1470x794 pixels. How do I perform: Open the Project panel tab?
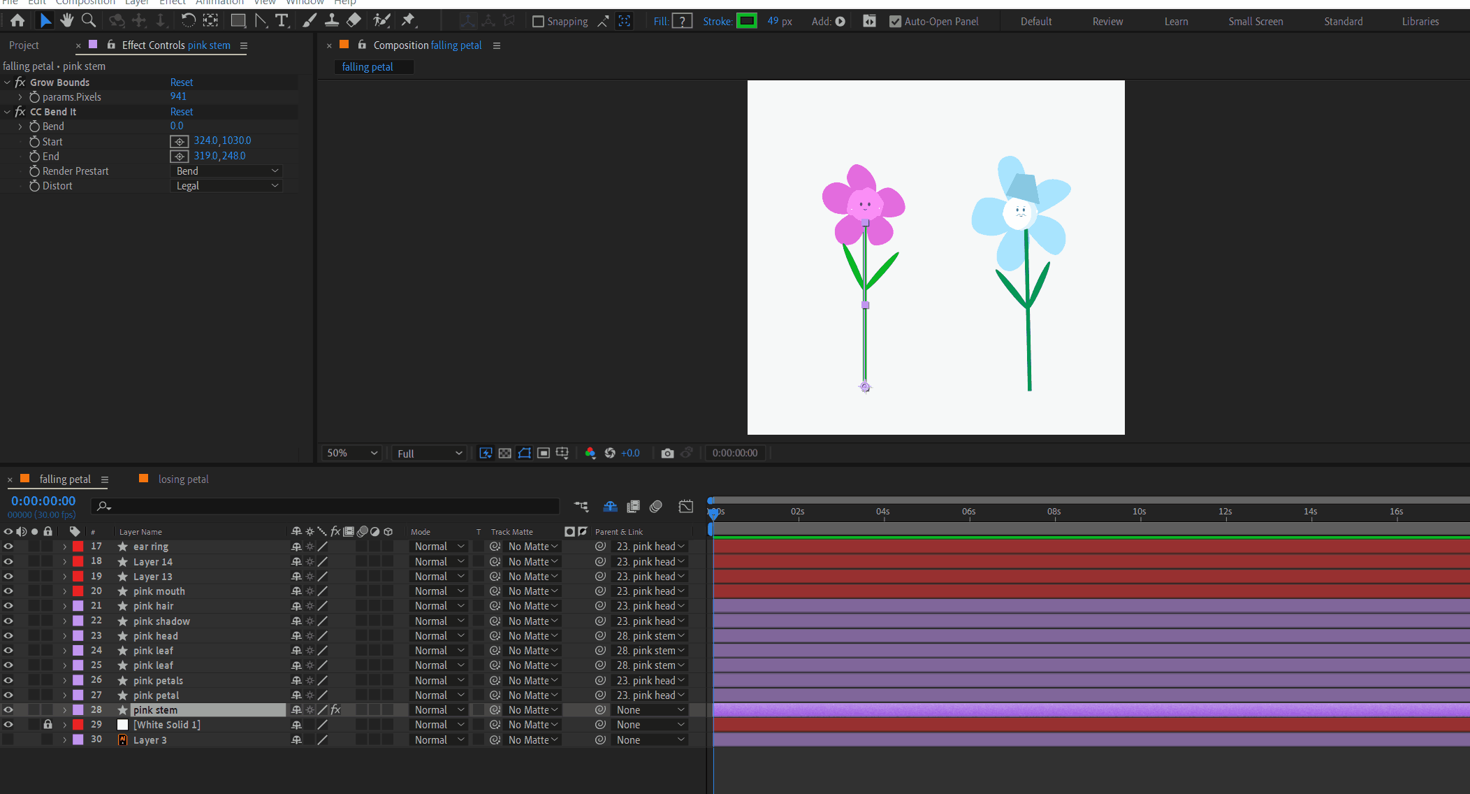point(24,45)
